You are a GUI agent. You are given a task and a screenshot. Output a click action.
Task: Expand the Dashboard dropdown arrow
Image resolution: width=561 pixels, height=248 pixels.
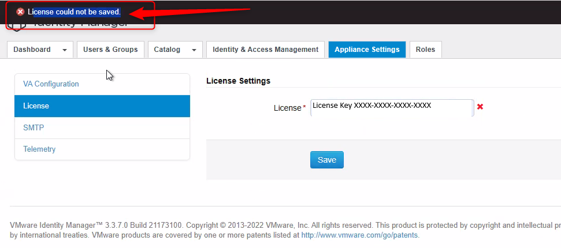click(65, 50)
